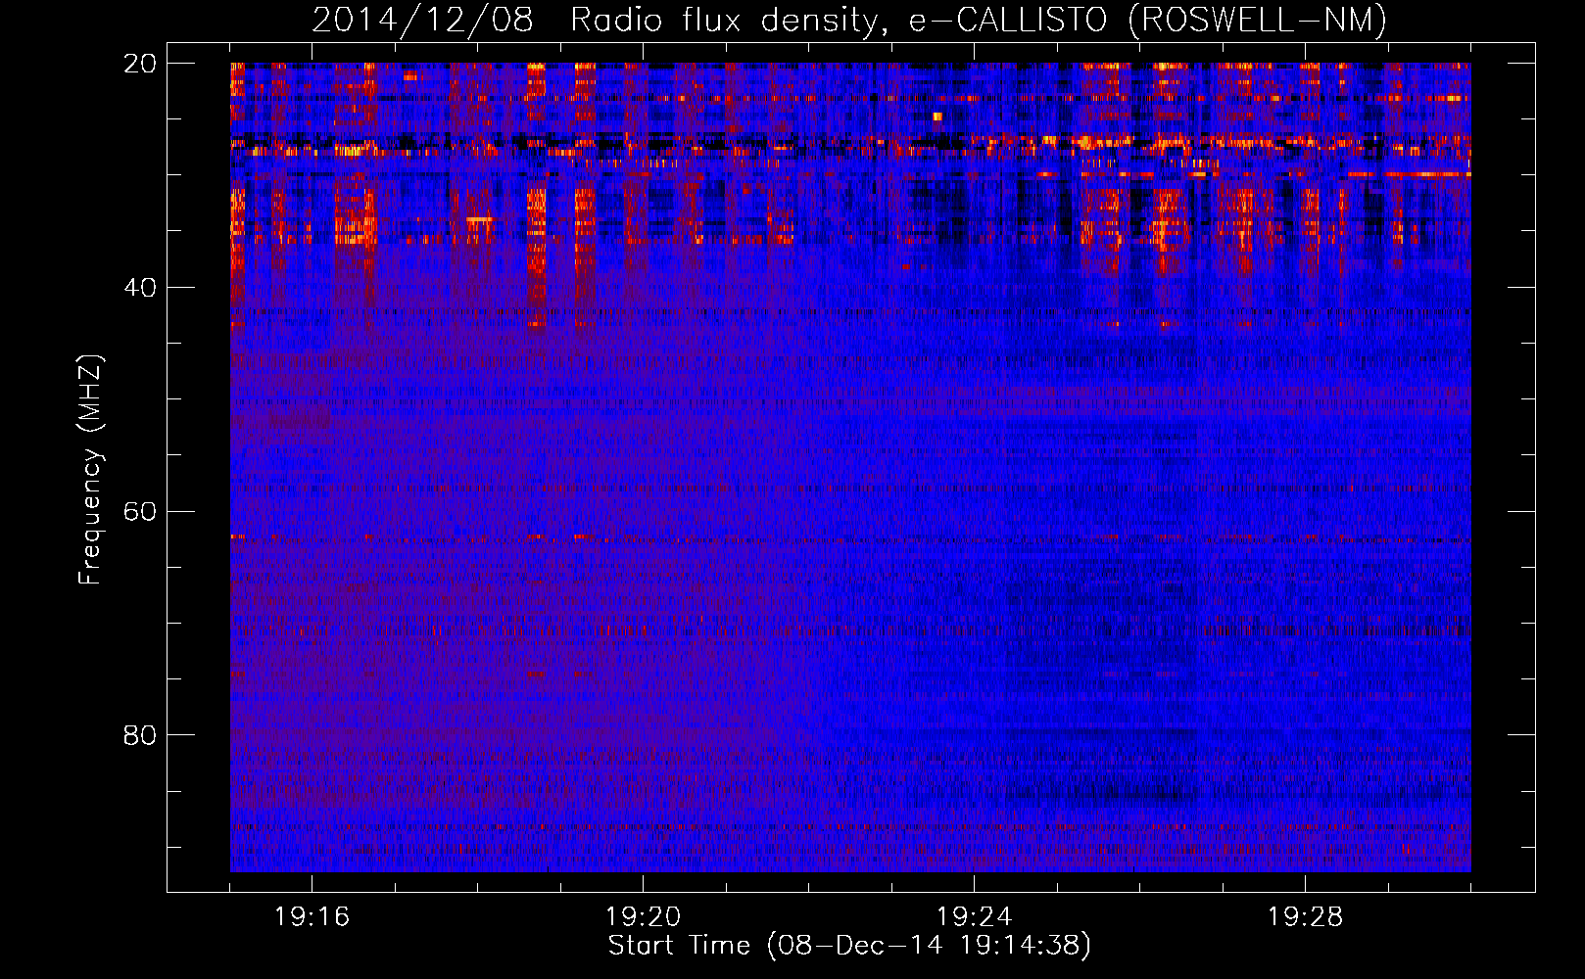Click the plot title '2014/12/08 Radio flux density'

(x=849, y=21)
